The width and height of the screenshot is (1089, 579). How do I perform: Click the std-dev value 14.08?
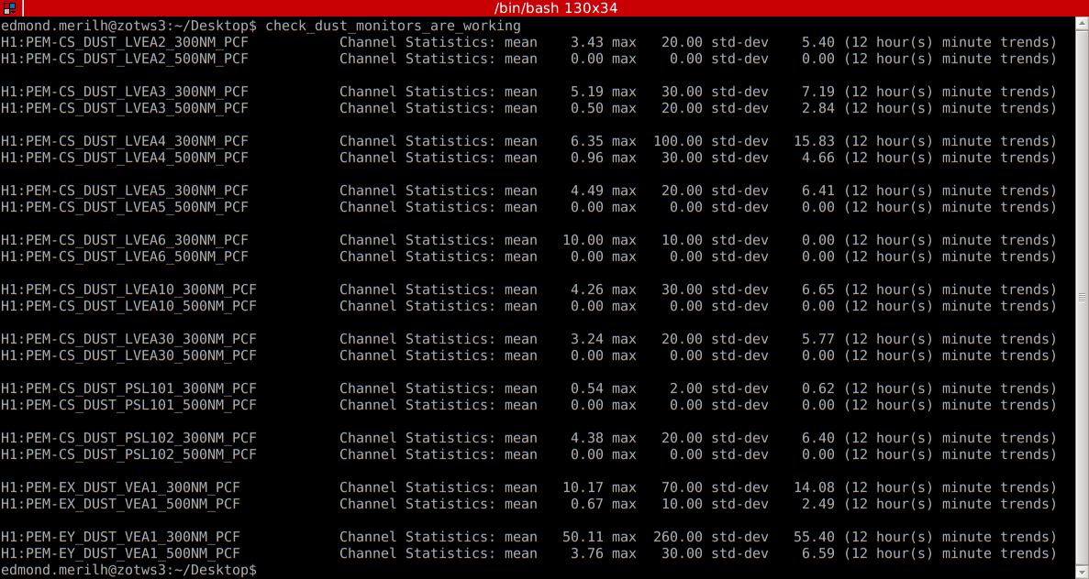814,487
